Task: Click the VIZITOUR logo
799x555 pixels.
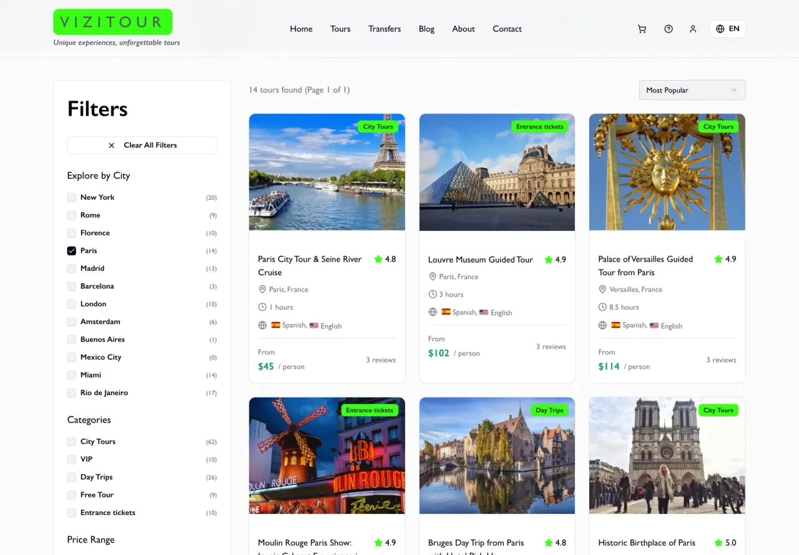Action: pos(113,22)
